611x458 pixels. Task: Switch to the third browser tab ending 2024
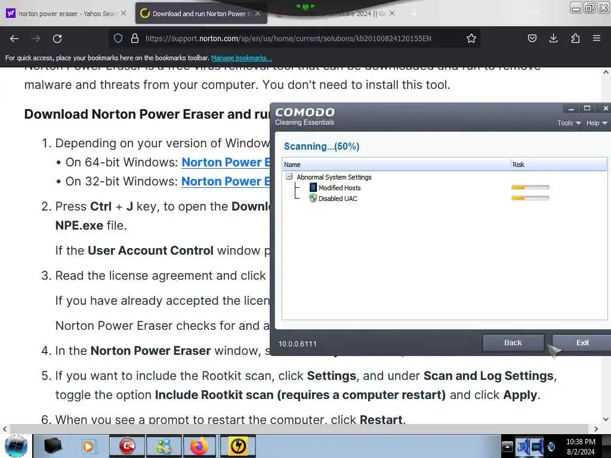click(x=335, y=14)
